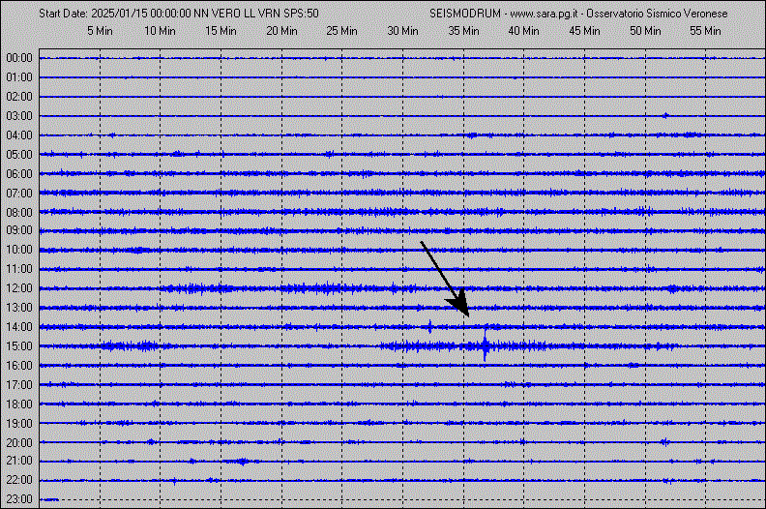The image size is (766, 509).
Task: Select the 19:00 hour label
Action: [19, 424]
